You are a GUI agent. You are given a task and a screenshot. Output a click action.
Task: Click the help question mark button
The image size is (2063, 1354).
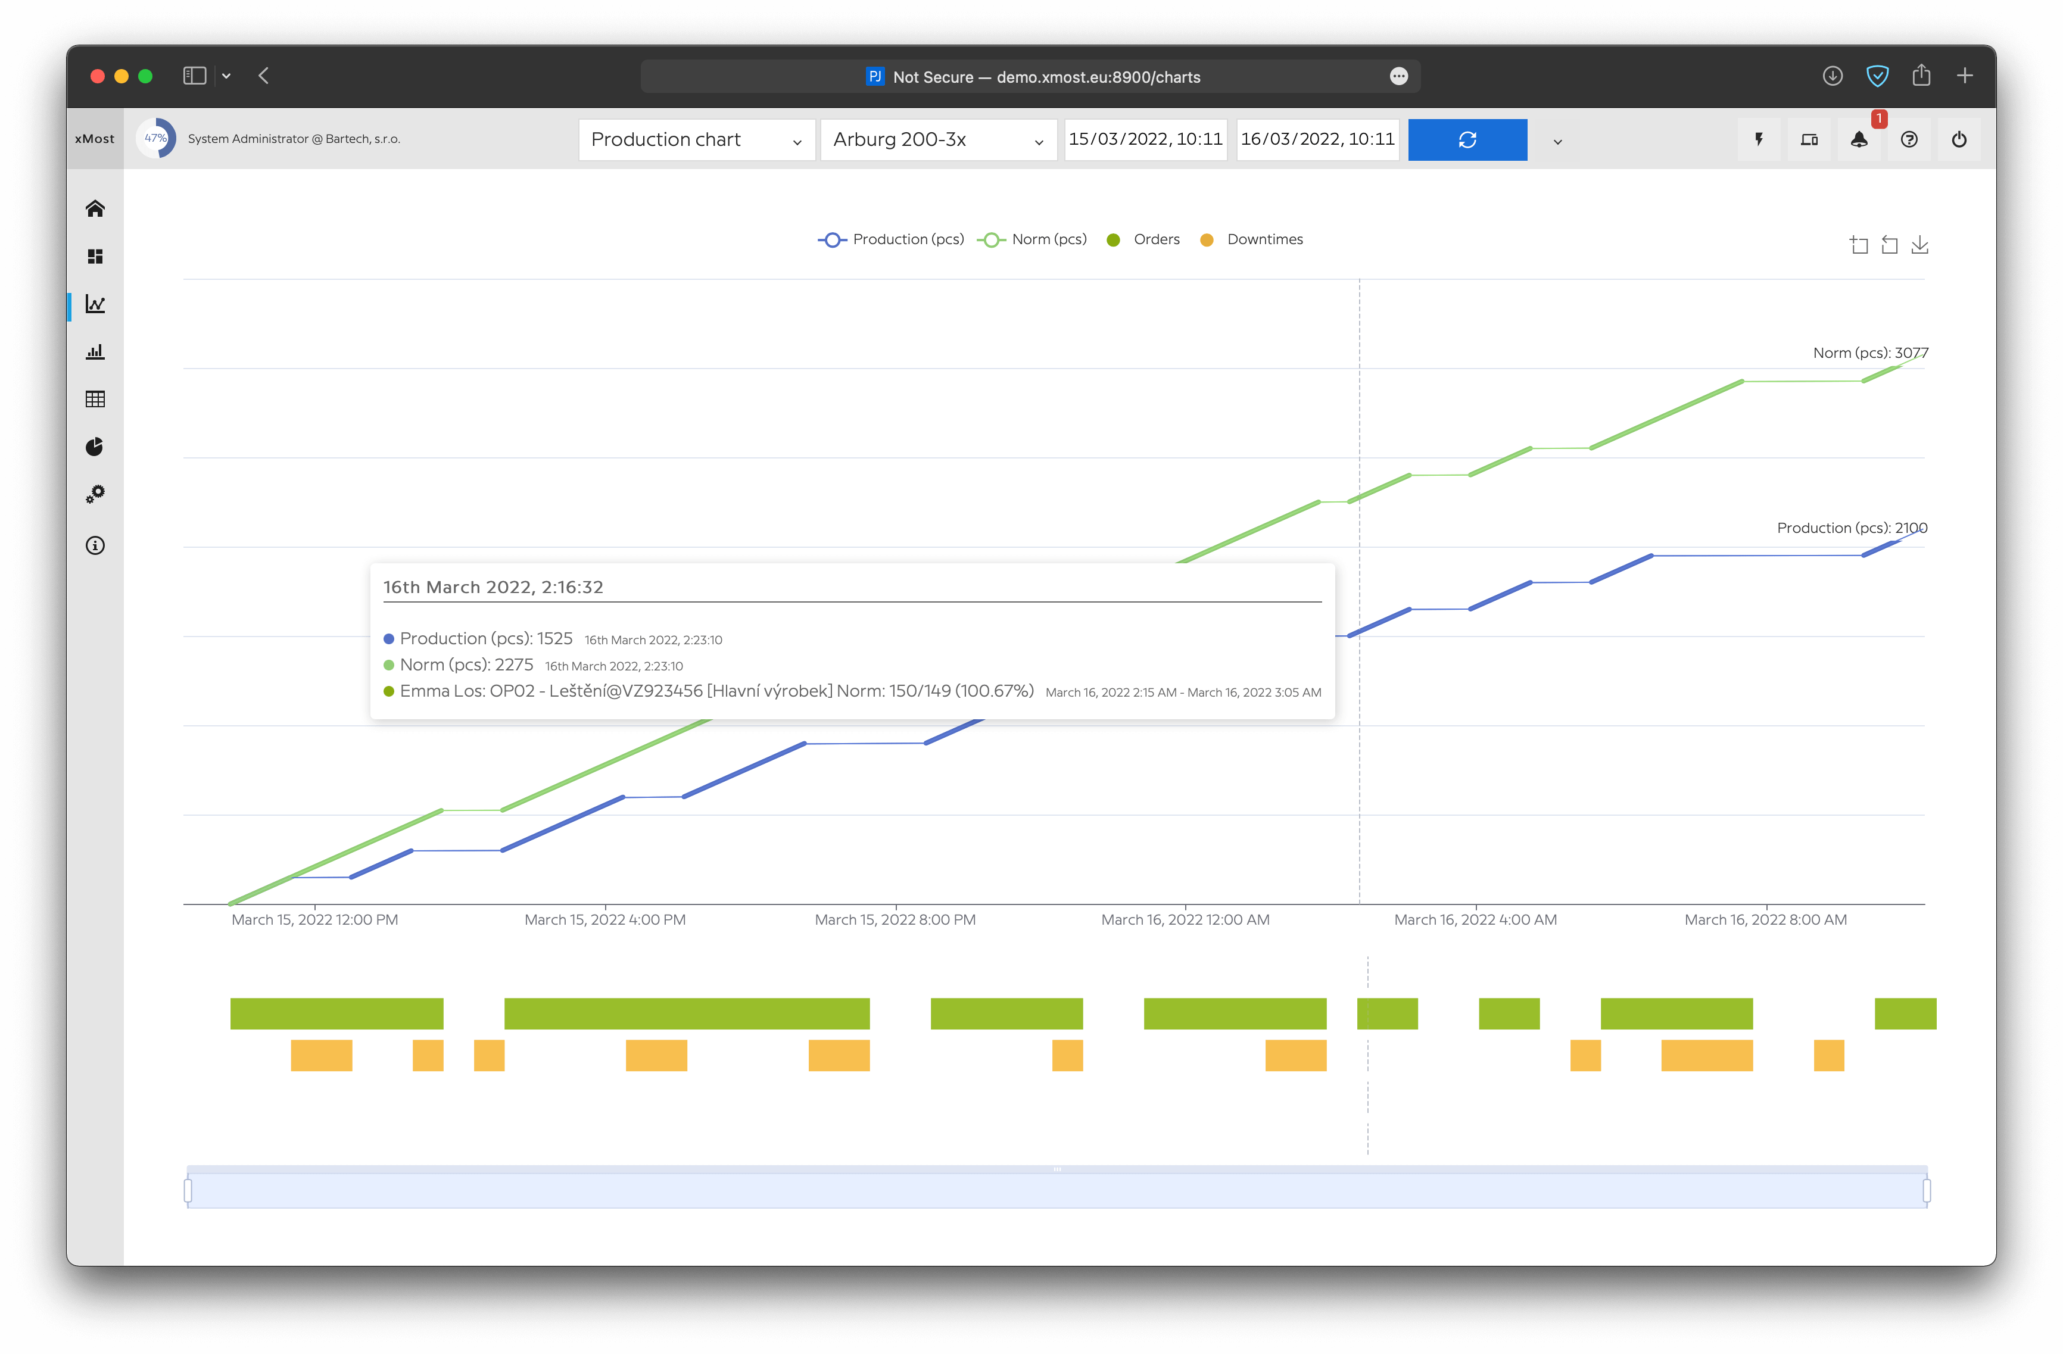coord(1909,139)
